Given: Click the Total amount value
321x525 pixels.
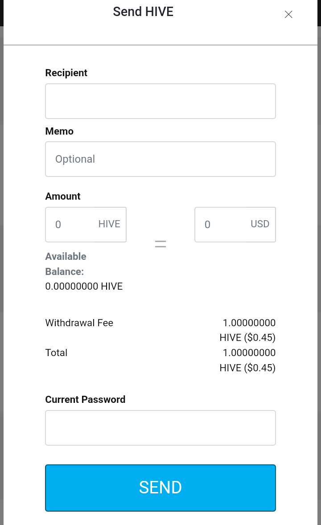Looking at the screenshot, I should pyautogui.click(x=247, y=360).
